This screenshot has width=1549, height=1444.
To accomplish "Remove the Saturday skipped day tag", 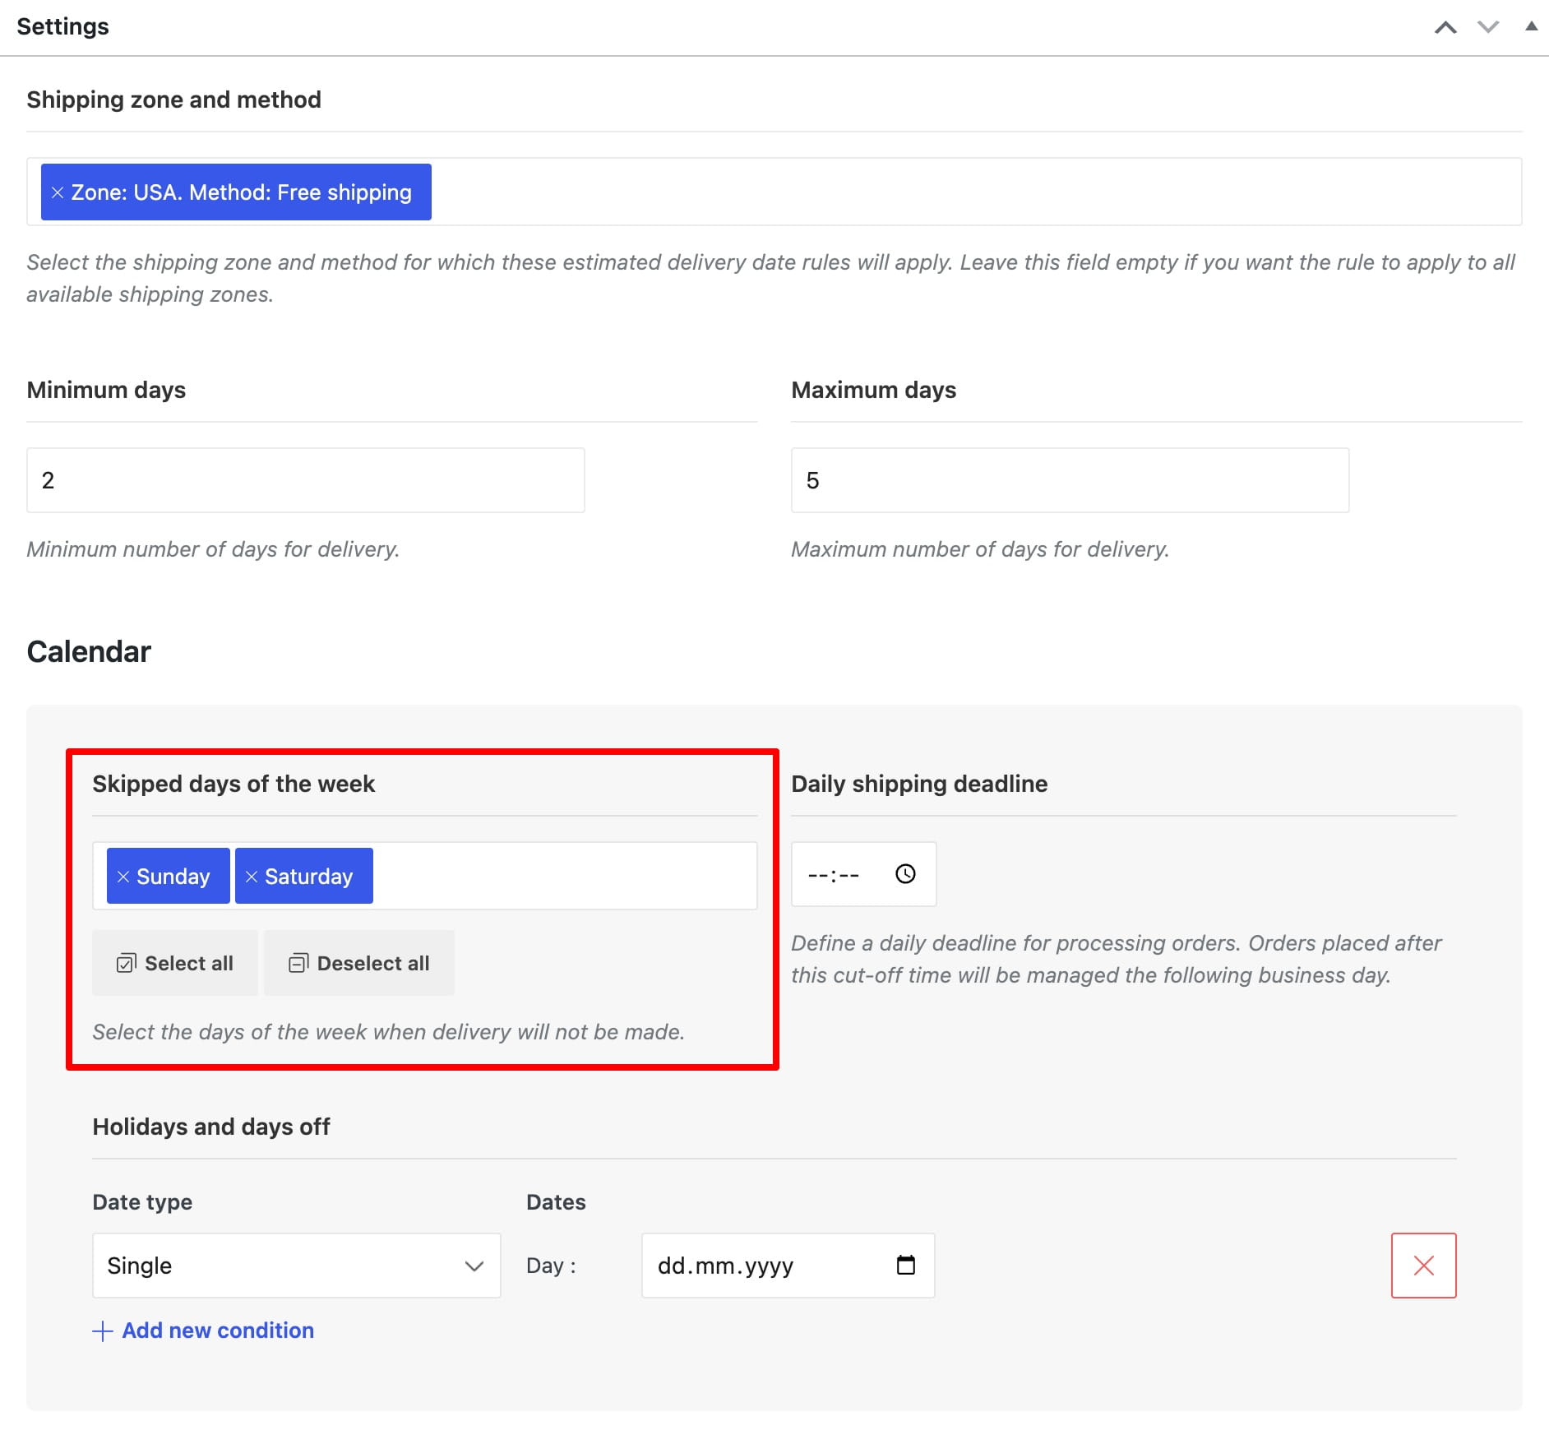I will point(252,877).
